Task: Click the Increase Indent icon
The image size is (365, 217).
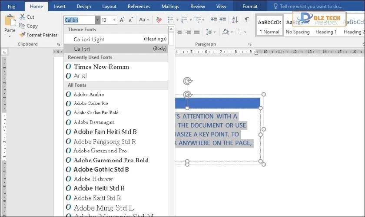Action: (223, 20)
